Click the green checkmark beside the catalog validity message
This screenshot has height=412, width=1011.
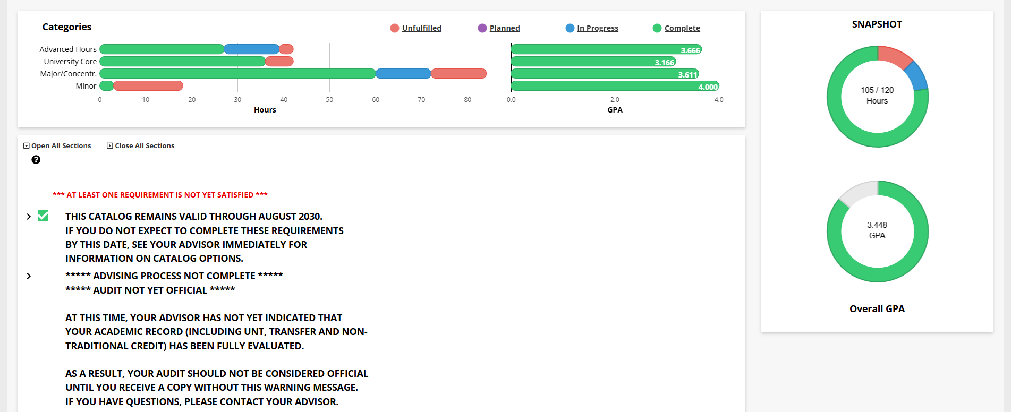tap(42, 216)
